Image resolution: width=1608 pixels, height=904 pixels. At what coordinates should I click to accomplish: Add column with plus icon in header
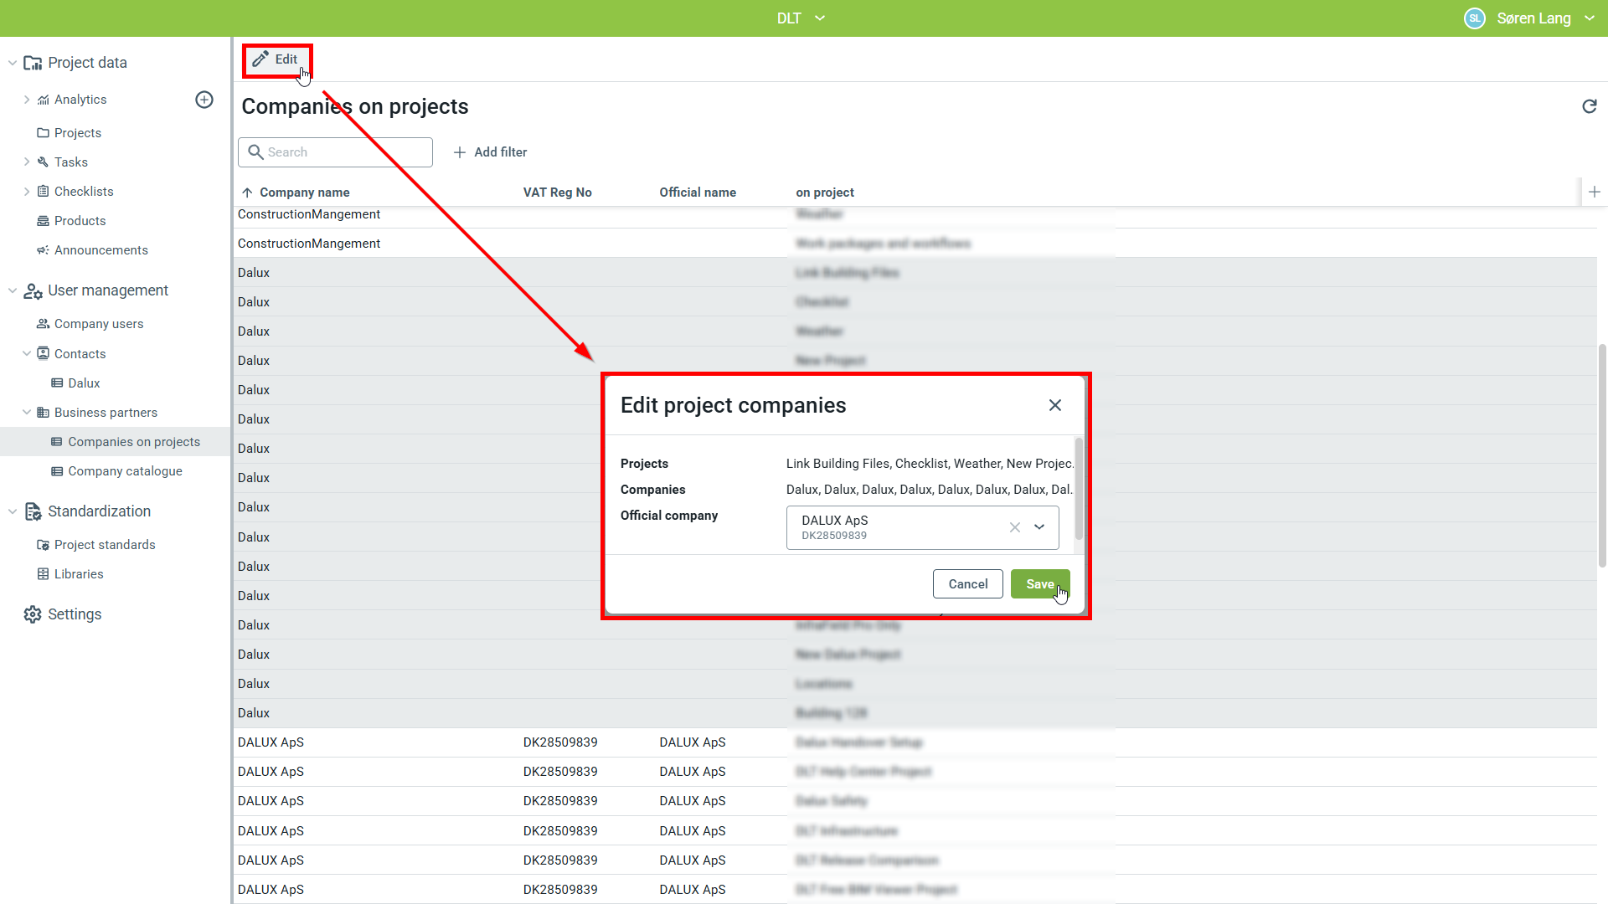[1594, 192]
